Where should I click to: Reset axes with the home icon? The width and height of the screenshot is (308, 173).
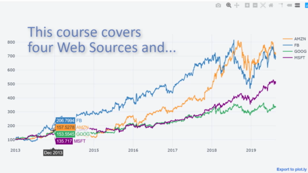[271, 5]
